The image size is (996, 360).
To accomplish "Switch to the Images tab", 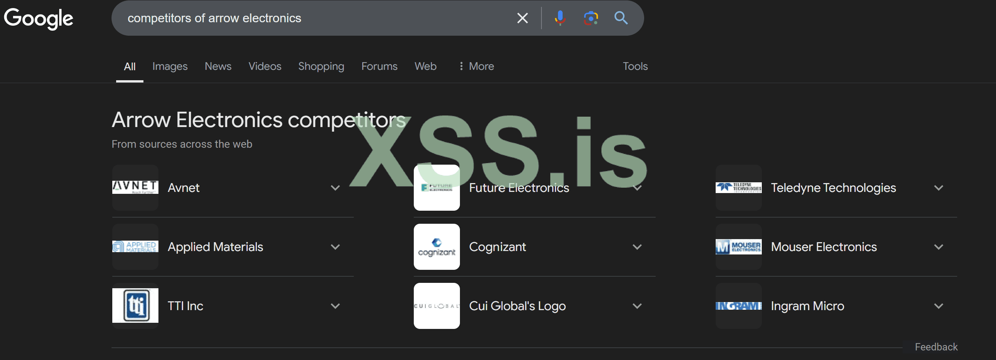I will [170, 66].
